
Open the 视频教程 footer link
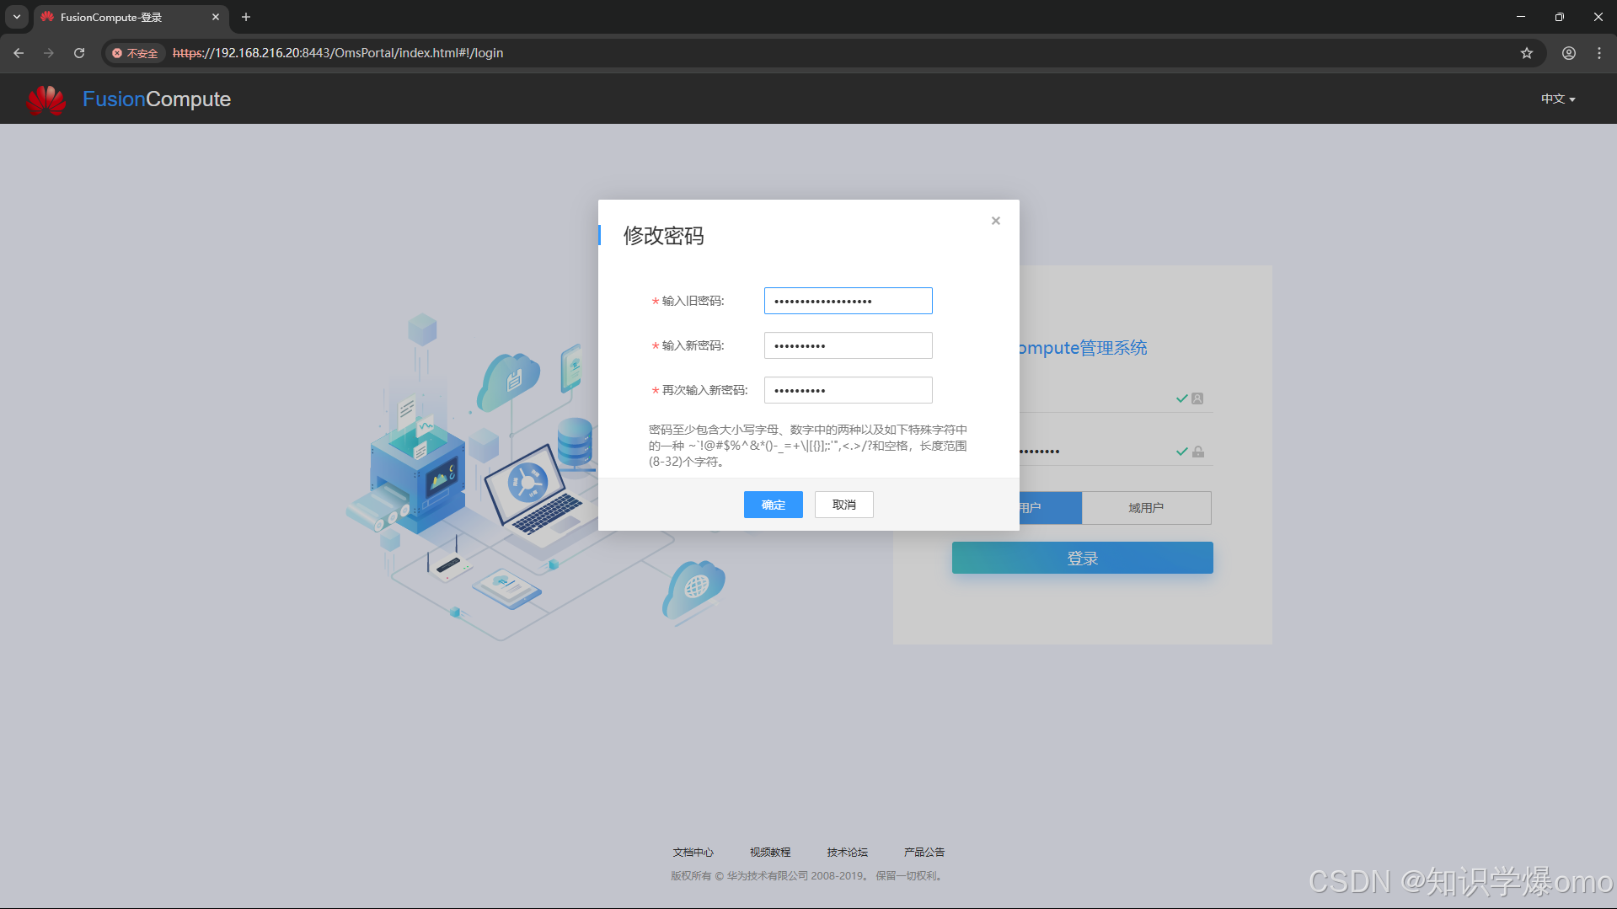[770, 853]
